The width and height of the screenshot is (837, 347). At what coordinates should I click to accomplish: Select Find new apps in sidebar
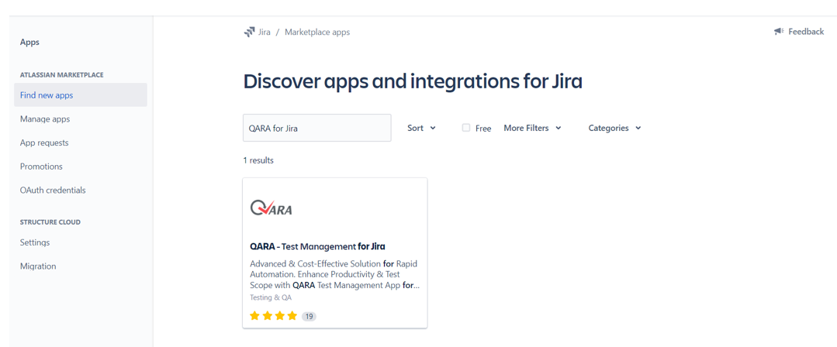coord(81,95)
